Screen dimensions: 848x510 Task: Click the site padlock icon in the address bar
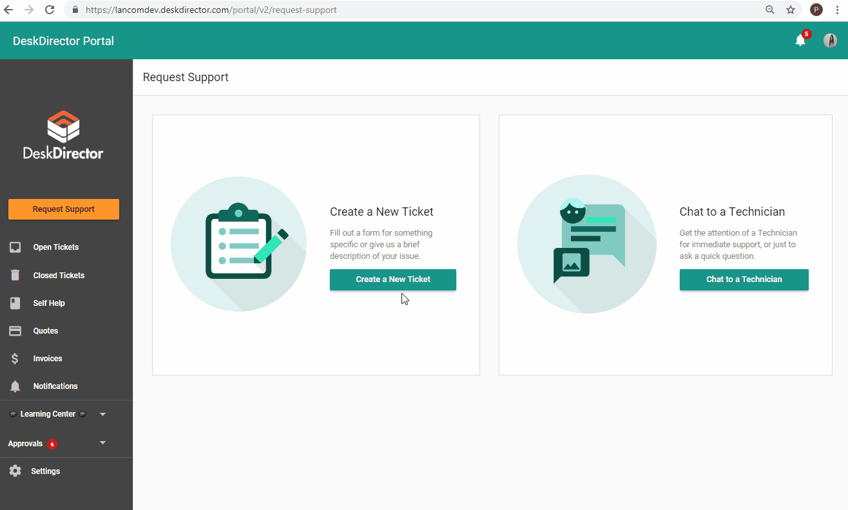pos(75,10)
